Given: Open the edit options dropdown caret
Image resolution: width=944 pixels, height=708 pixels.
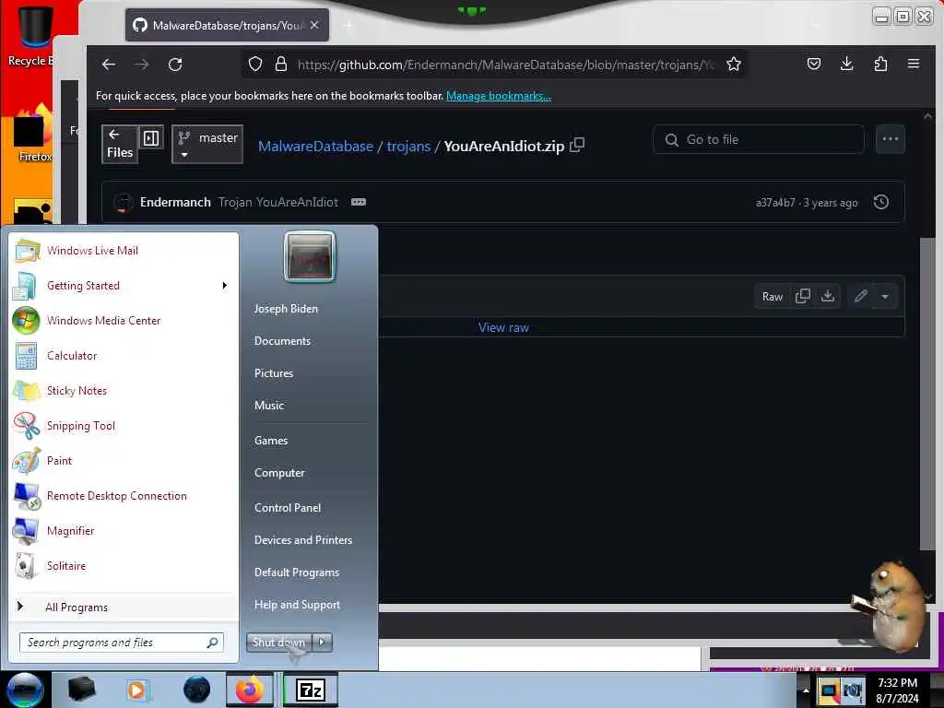Looking at the screenshot, I should pos(885,297).
